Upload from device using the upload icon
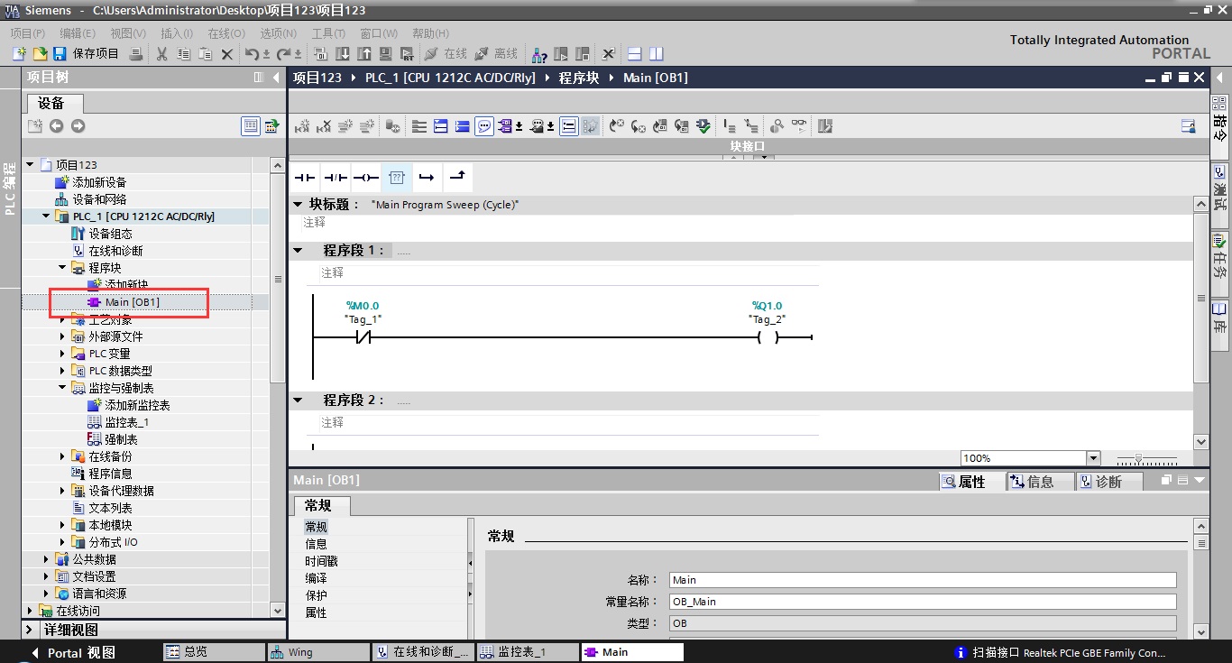Screen dimensions: 1232x663 click(x=364, y=54)
